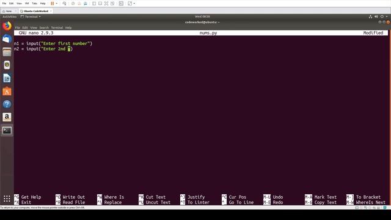This screenshot has width=391, height=220.
Task: Revert to snapshot toolbar icon
Action: coord(79,4)
